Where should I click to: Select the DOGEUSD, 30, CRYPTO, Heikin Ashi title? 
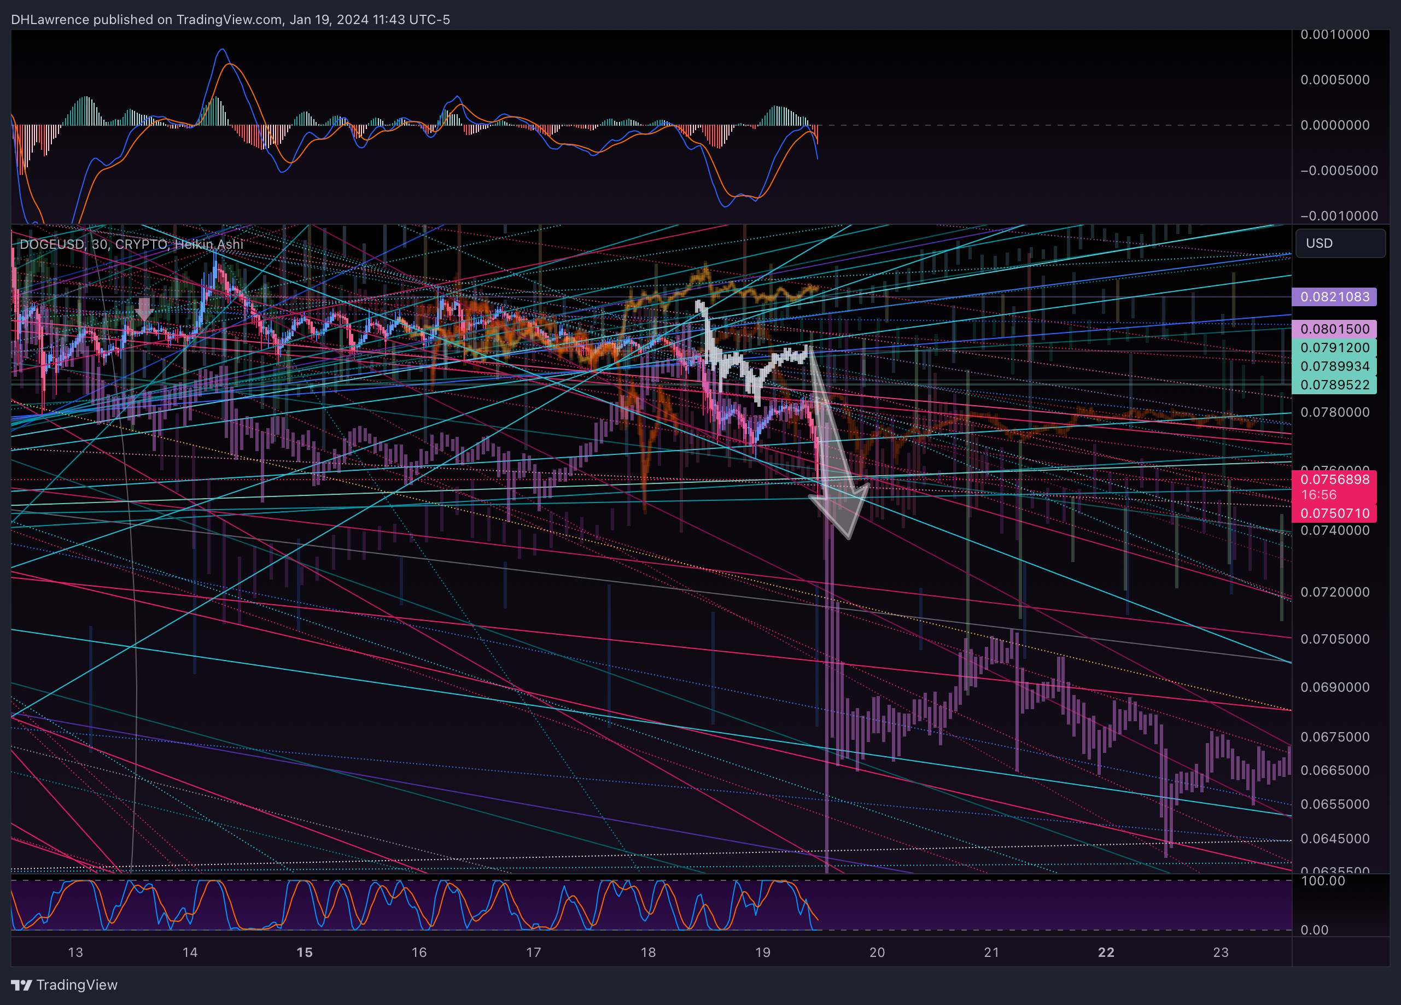click(132, 244)
